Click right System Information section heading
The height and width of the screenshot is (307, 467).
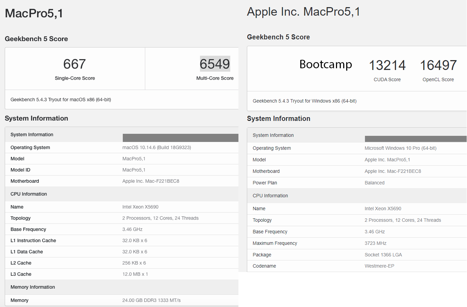click(279, 119)
